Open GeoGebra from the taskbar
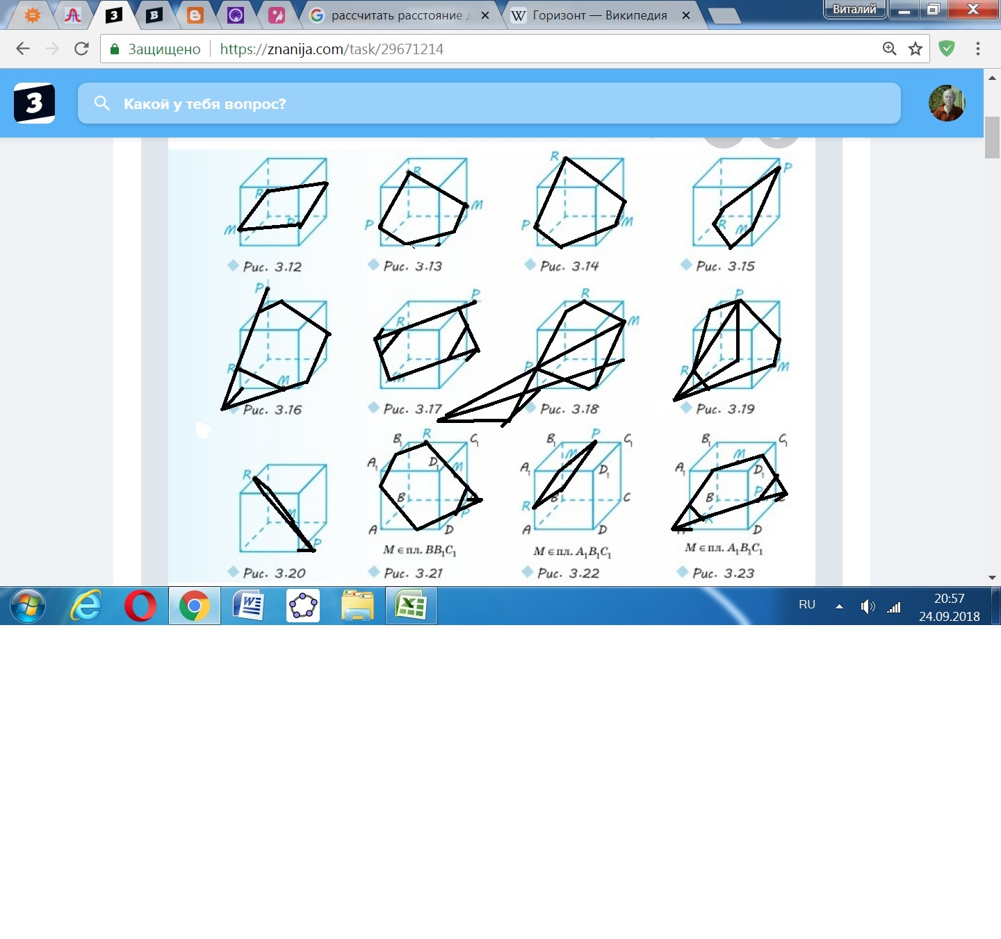The height and width of the screenshot is (939, 1001). (x=303, y=606)
